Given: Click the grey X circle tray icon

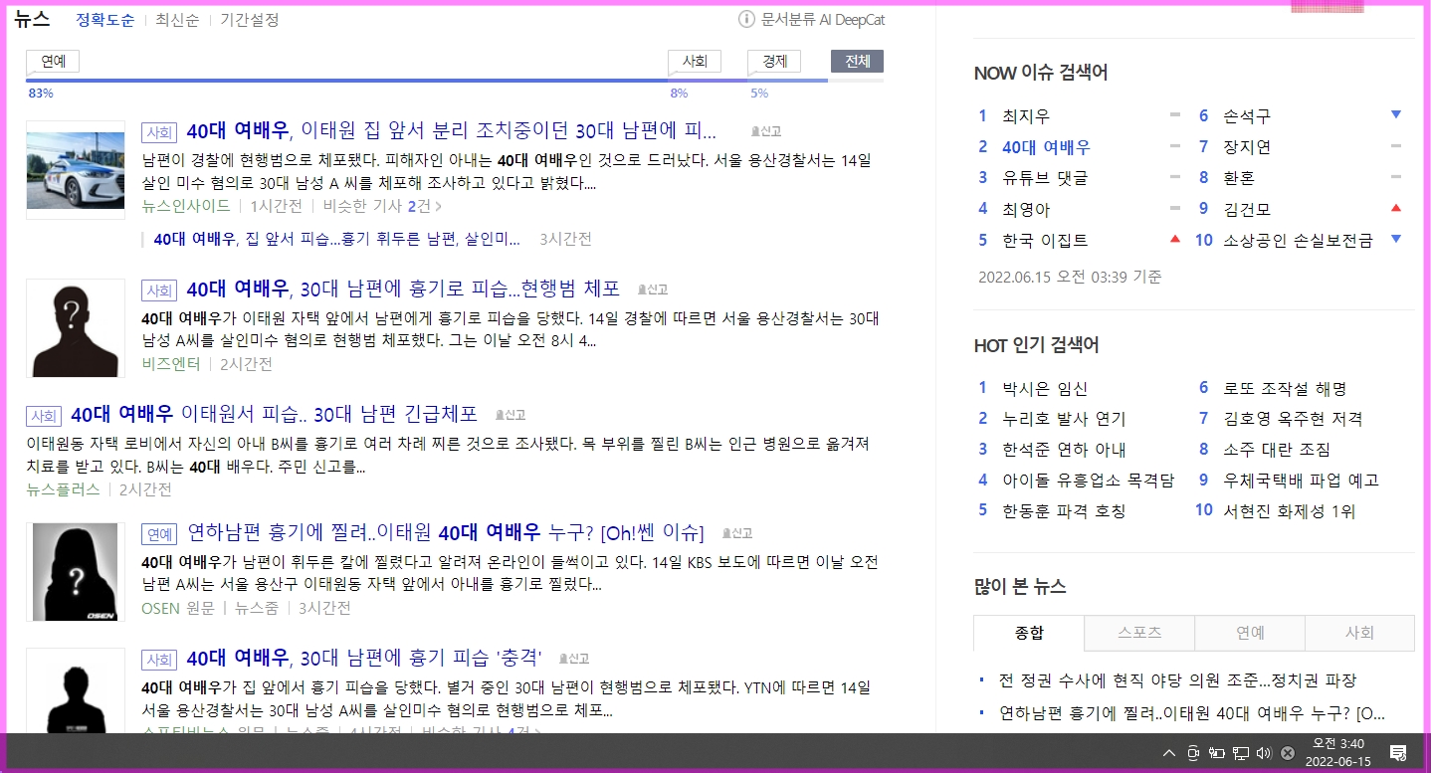Looking at the screenshot, I should 1287,753.
